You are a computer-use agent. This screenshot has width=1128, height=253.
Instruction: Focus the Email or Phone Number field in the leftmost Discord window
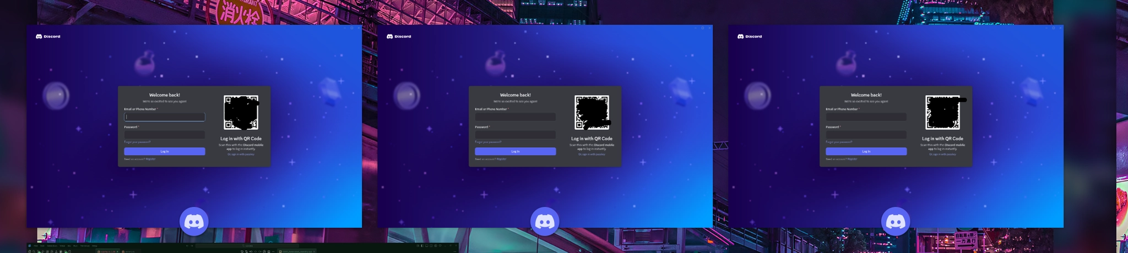tap(165, 117)
